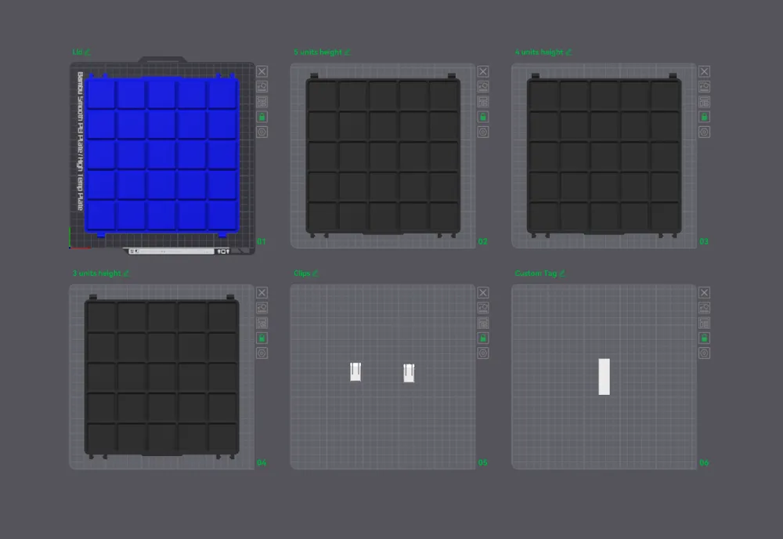Edit the Lid plate name with pencil icon
The width and height of the screenshot is (783, 539).
coord(88,52)
